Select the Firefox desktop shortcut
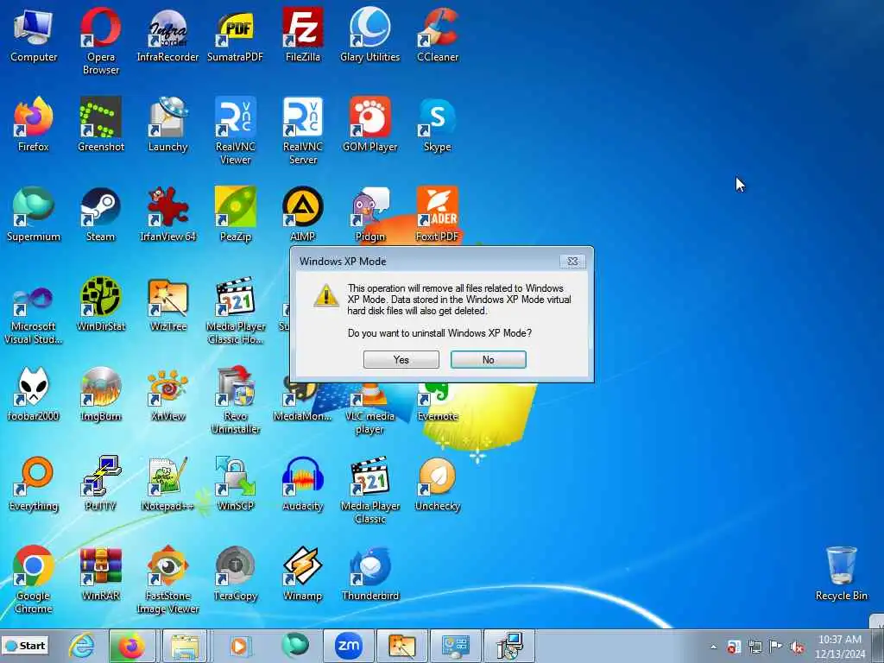 pos(34,124)
